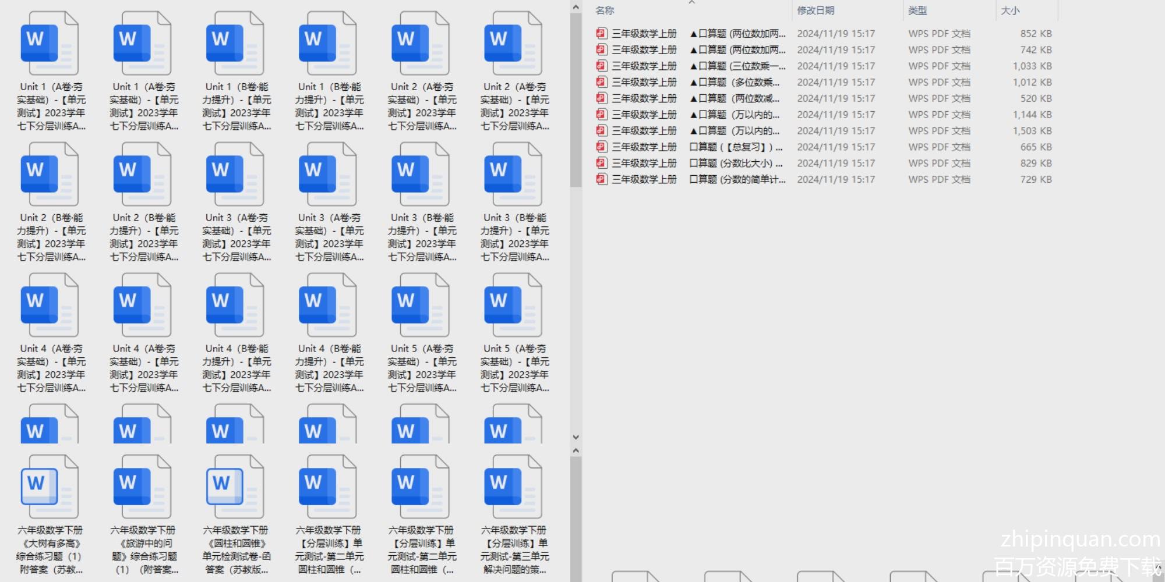Viewport: 1165px width, 582px height.
Task: Click PDF icon of the 520 KB file
Action: tap(601, 98)
